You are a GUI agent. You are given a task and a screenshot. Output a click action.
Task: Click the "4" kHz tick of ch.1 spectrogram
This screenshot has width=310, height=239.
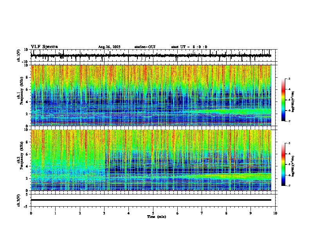coord(27,102)
